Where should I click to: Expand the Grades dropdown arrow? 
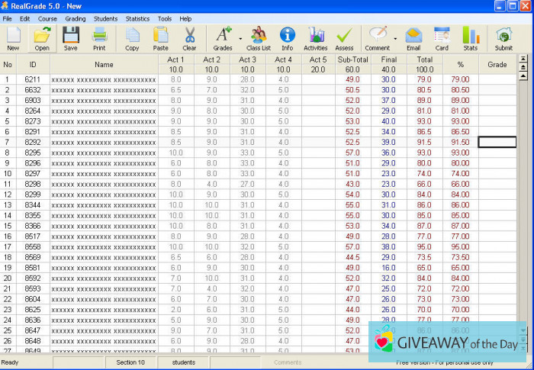[x=240, y=37]
